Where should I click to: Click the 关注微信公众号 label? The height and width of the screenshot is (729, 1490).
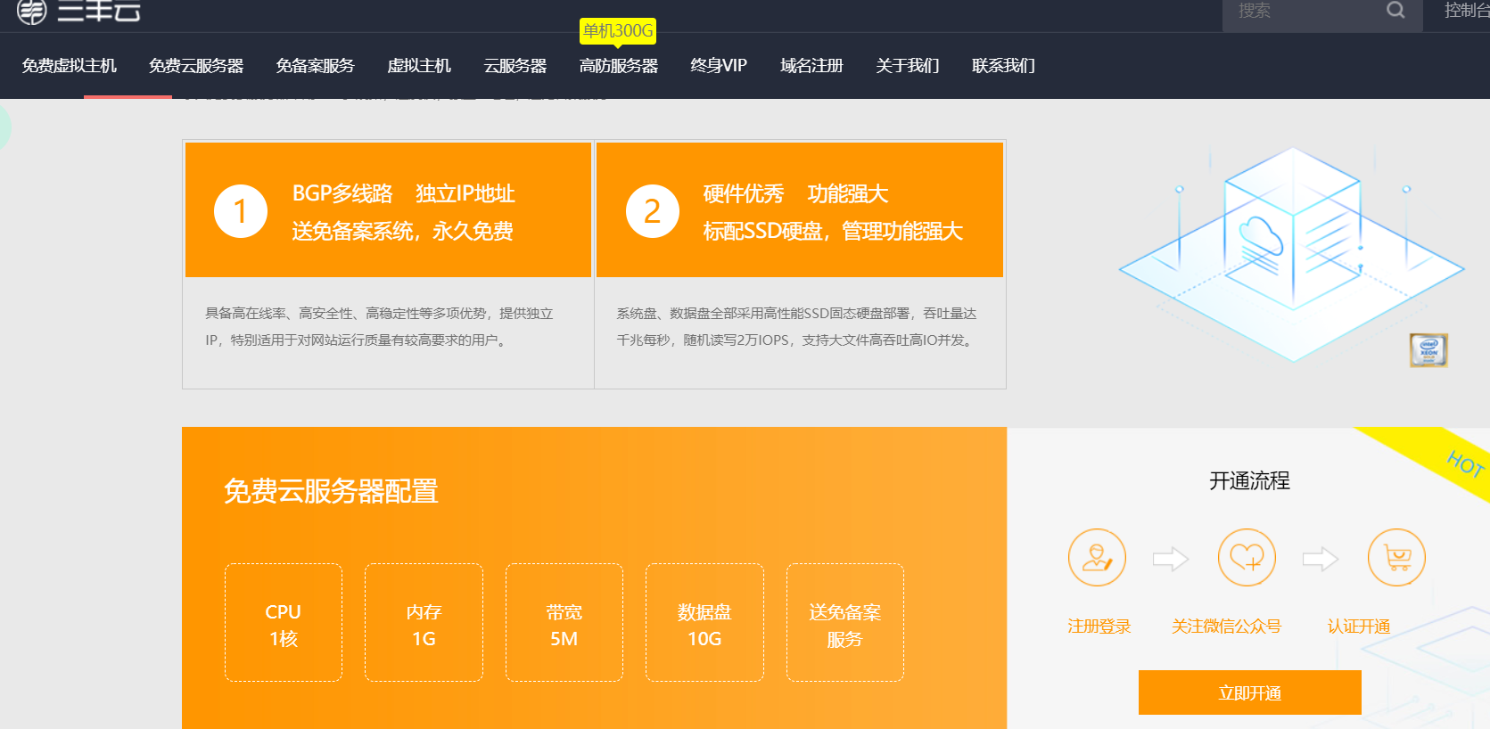(x=1226, y=627)
